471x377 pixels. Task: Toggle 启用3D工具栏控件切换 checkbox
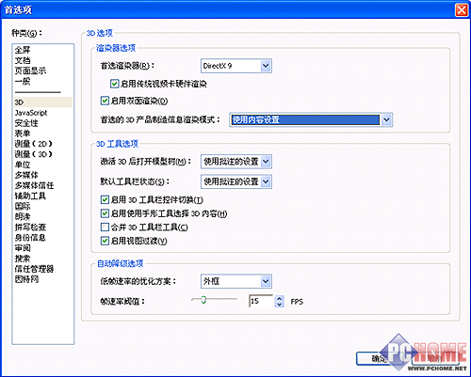pos(105,199)
